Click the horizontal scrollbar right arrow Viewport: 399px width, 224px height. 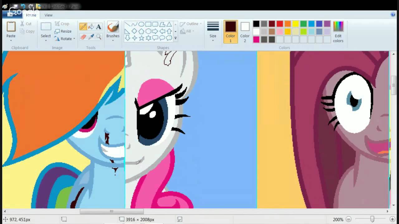point(387,211)
